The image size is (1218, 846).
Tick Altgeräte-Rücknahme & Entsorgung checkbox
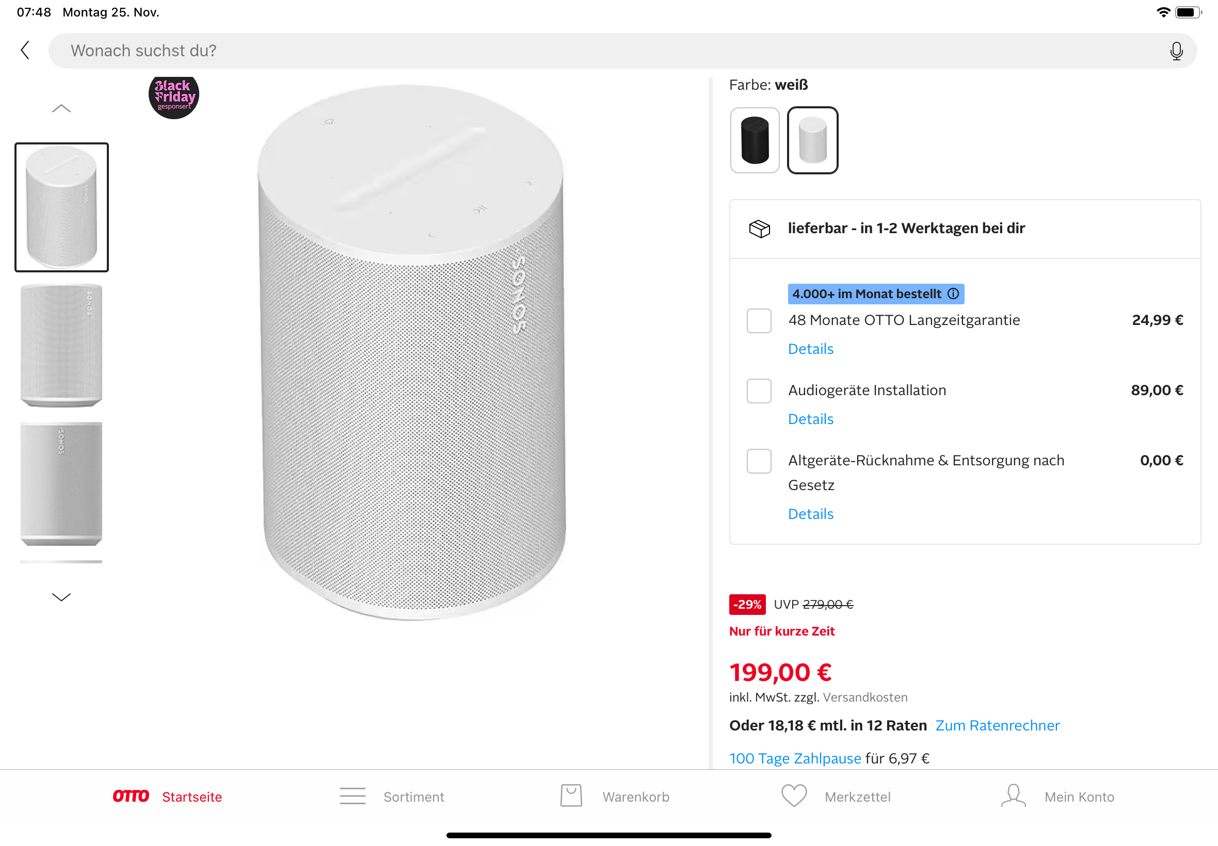[759, 461]
